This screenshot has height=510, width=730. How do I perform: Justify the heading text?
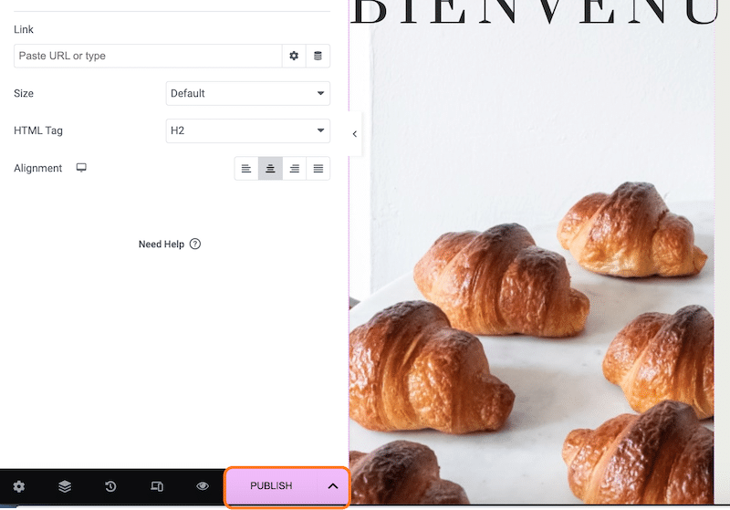tap(318, 169)
